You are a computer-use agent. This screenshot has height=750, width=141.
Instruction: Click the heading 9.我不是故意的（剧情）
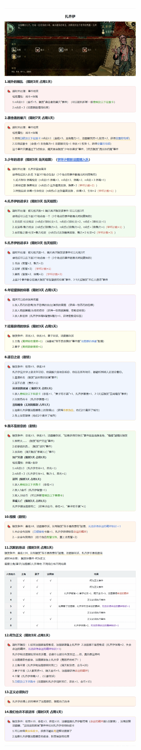coord(21,426)
